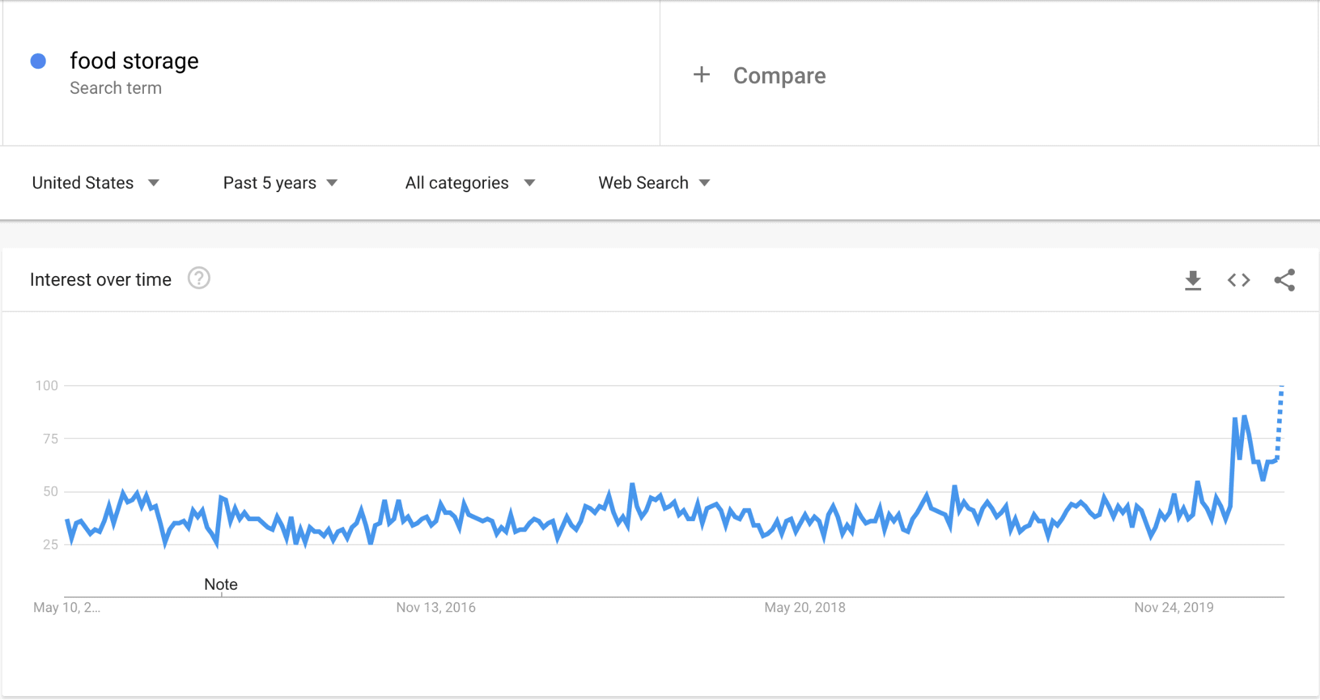This screenshot has width=1320, height=700.
Task: Click the Nov 24, 2019 axis label
Action: tap(1174, 608)
